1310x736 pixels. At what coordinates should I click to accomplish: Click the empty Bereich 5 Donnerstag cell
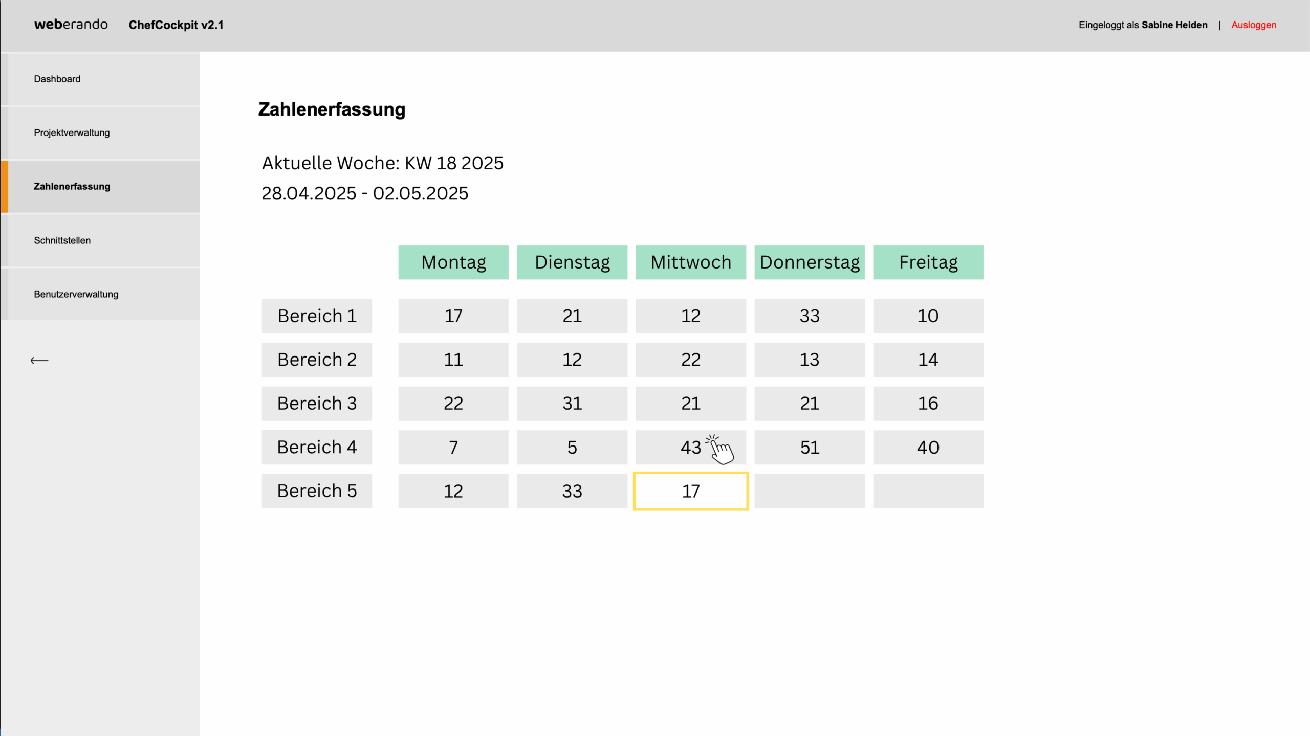(810, 491)
